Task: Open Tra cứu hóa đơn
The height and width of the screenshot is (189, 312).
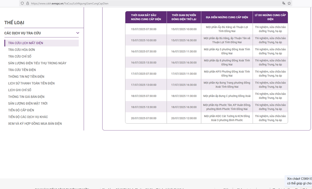Action: 22,50
